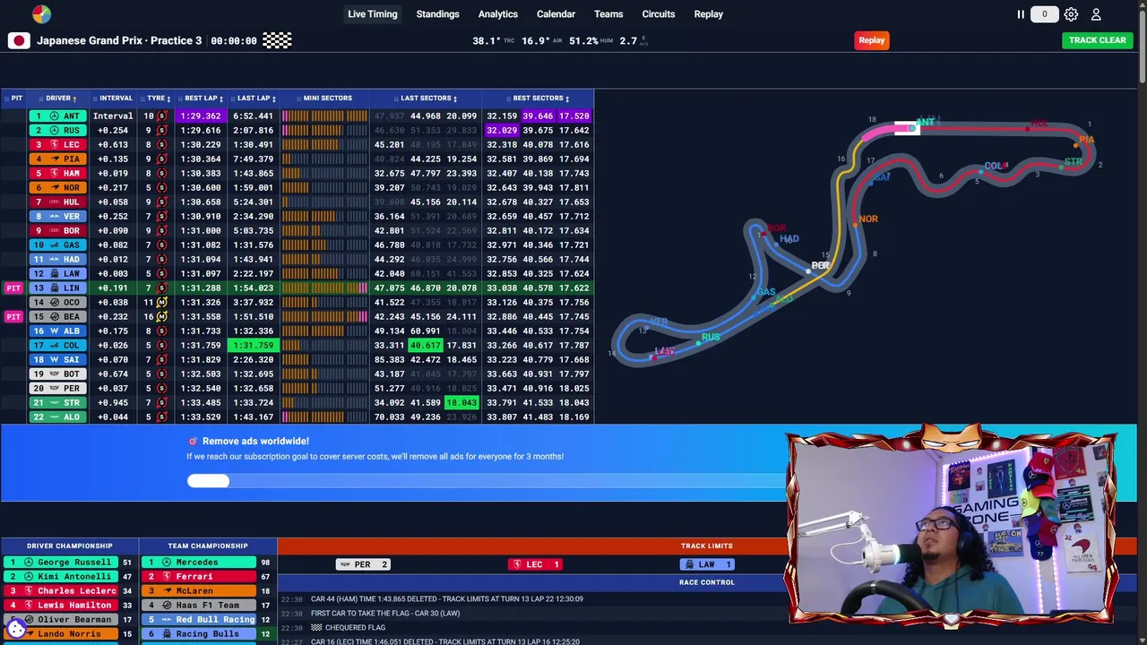Sort table by Interval column
The width and height of the screenshot is (1147, 645).
pos(116,99)
